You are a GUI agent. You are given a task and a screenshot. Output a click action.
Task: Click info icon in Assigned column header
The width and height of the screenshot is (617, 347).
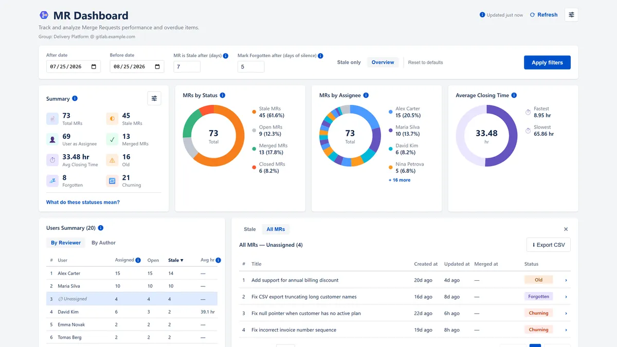(x=138, y=260)
